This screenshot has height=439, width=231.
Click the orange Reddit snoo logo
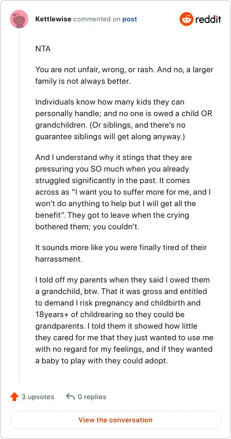click(x=187, y=19)
